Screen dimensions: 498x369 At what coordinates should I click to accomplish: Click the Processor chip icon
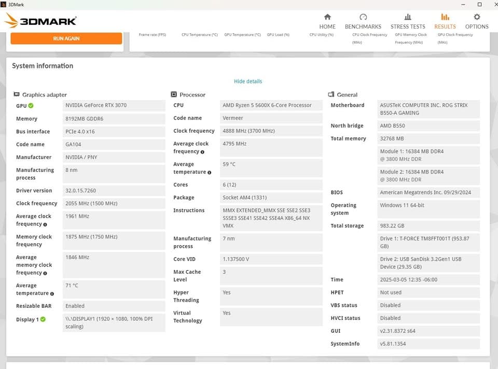(174, 94)
